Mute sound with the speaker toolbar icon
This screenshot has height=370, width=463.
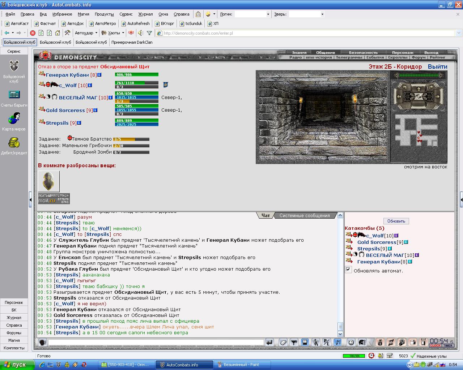tap(140, 33)
